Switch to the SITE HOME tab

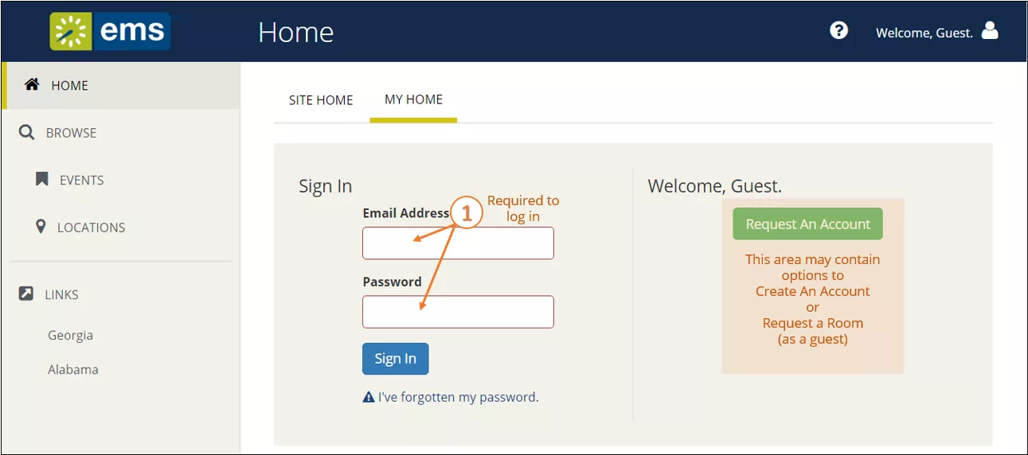point(321,100)
